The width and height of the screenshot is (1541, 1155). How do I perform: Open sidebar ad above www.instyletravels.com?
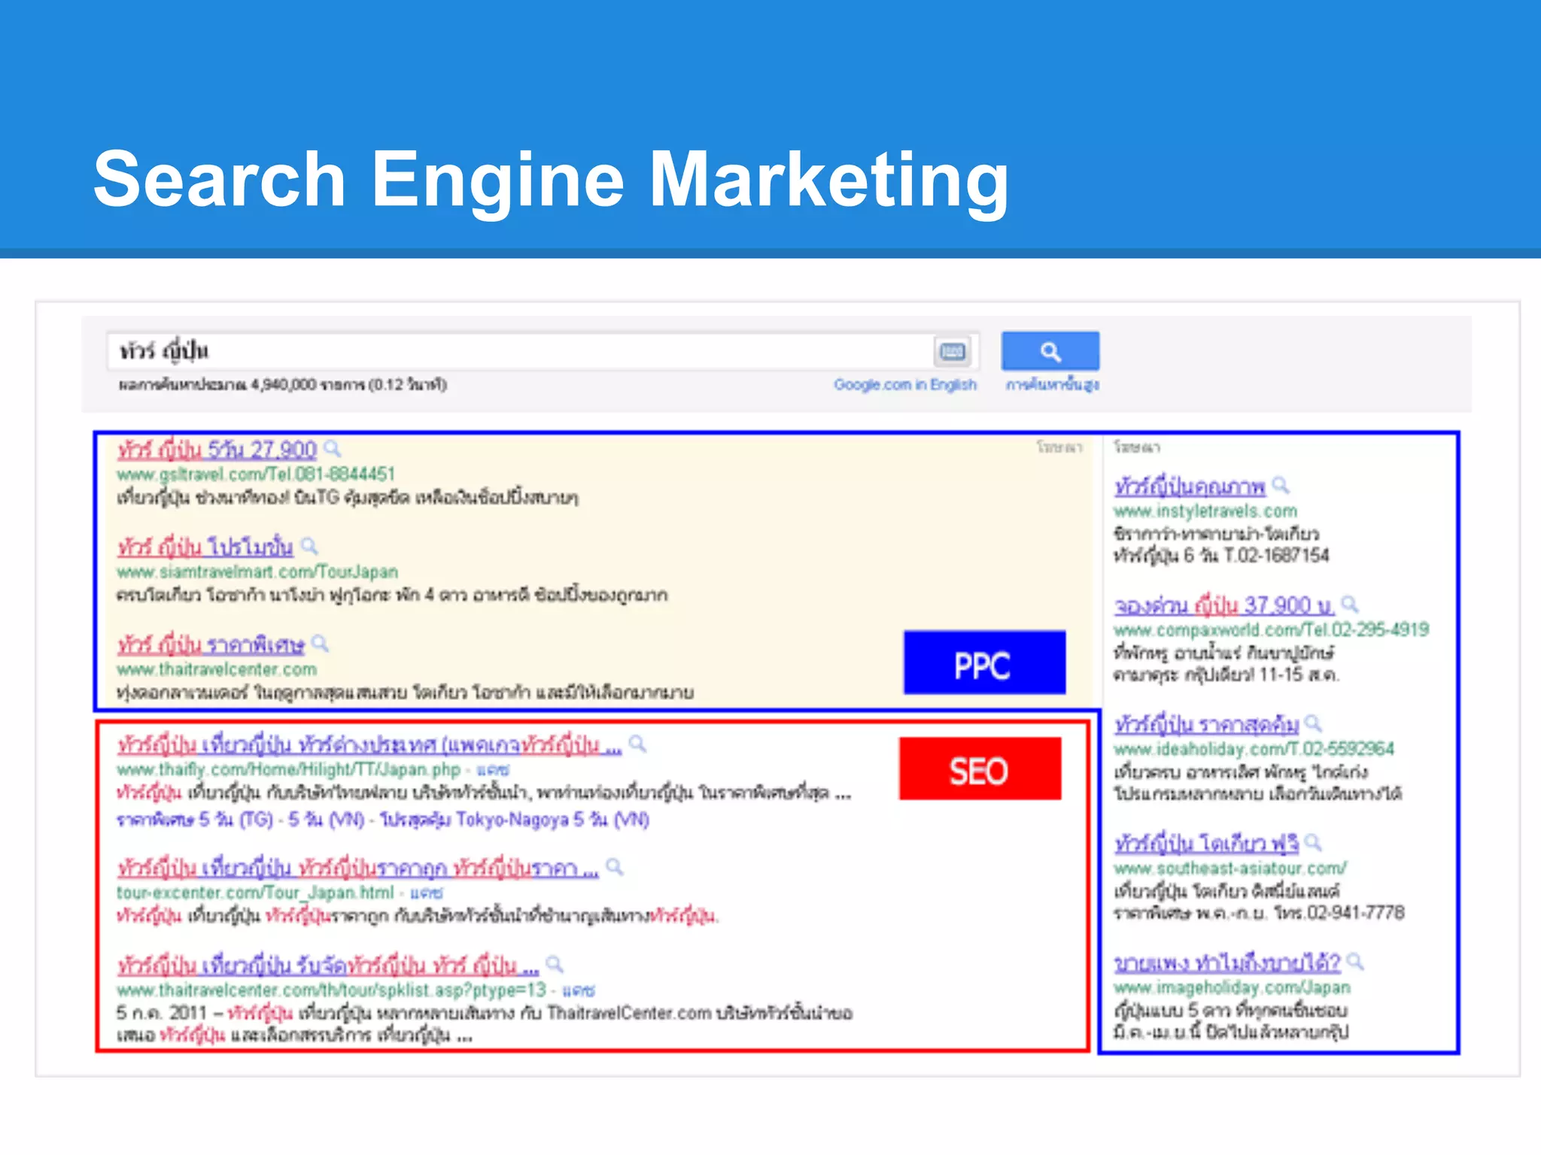1190,487
